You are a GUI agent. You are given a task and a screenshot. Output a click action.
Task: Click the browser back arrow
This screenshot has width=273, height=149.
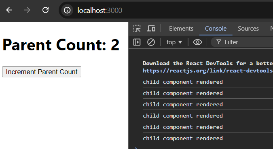(x=9, y=10)
